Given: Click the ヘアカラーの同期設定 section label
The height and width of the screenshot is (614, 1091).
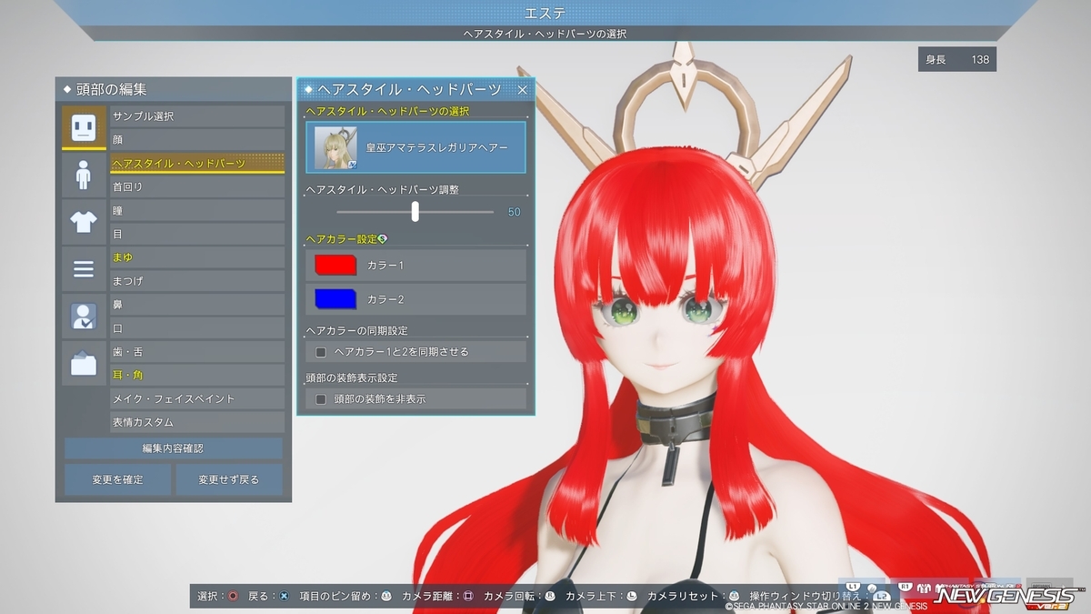Looking at the screenshot, I should [x=356, y=330].
